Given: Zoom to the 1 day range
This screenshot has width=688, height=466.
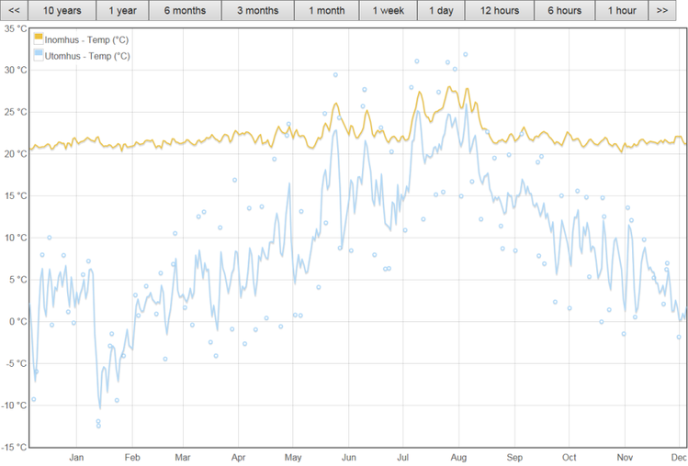Looking at the screenshot, I should (x=441, y=11).
